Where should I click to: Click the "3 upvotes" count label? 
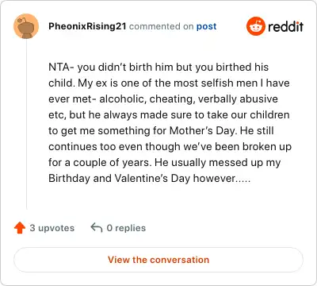coord(52,228)
